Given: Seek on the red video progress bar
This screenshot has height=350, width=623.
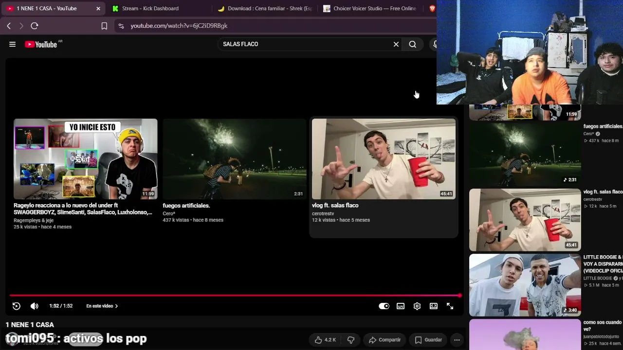Looking at the screenshot, I should tap(235, 295).
